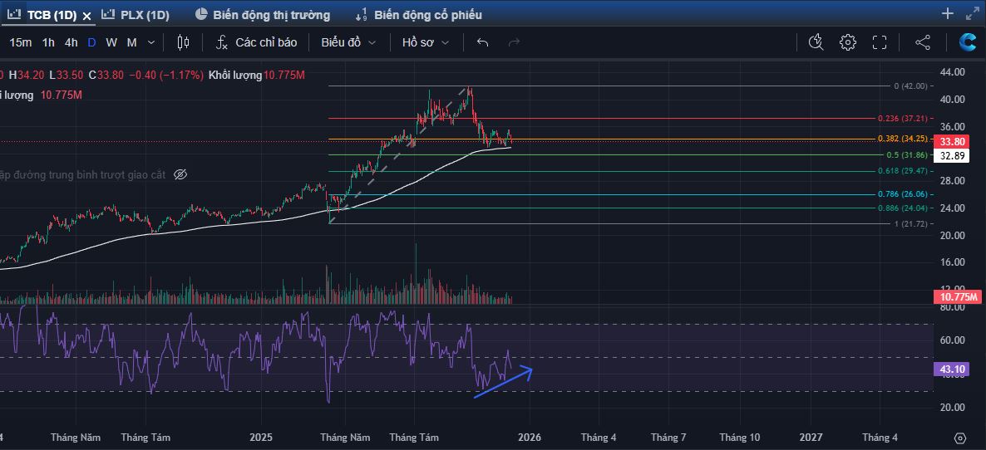Screen dimensions: 986x450
Task: Undo the last chart action
Action: tap(482, 42)
